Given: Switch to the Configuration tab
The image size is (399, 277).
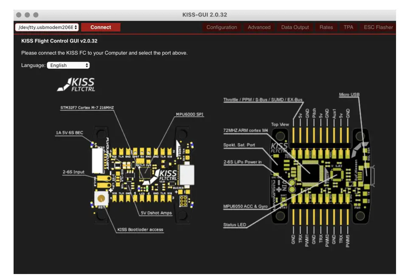Looking at the screenshot, I should click(222, 27).
